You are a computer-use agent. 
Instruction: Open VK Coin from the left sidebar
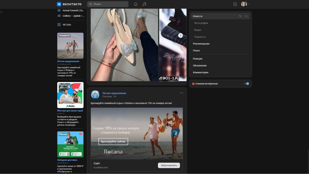point(67,24)
